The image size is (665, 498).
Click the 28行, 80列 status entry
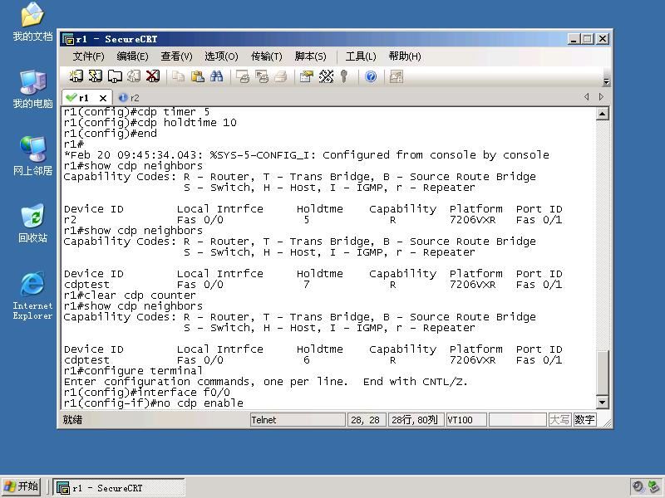pyautogui.click(x=416, y=420)
